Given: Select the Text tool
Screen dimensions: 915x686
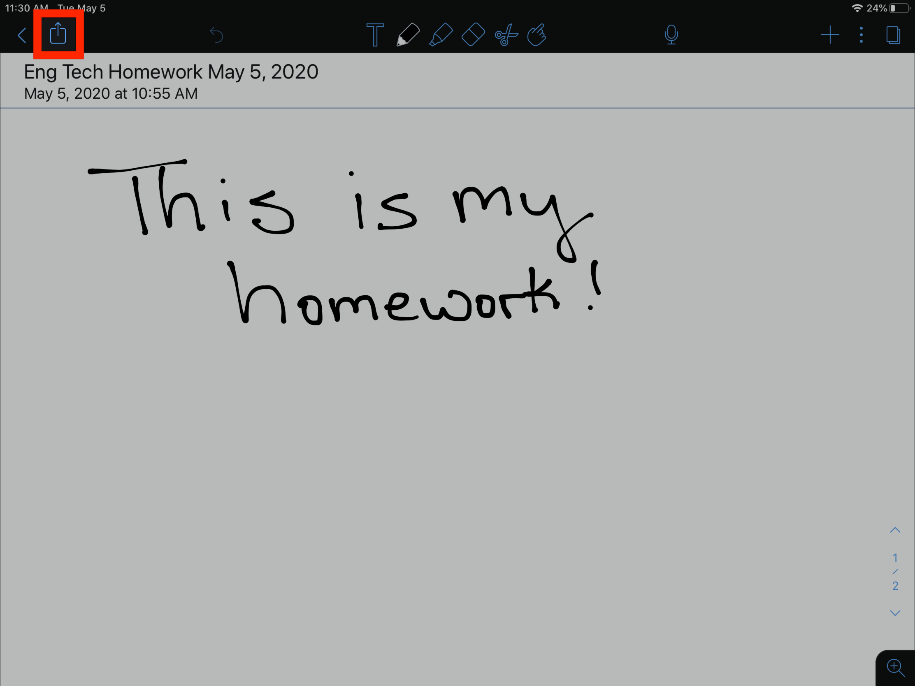Looking at the screenshot, I should pos(375,35).
